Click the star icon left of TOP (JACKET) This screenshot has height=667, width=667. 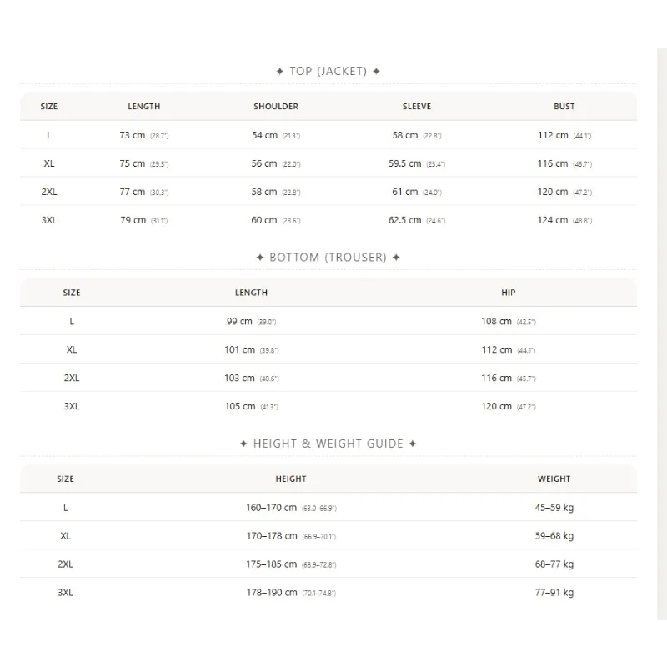279,72
